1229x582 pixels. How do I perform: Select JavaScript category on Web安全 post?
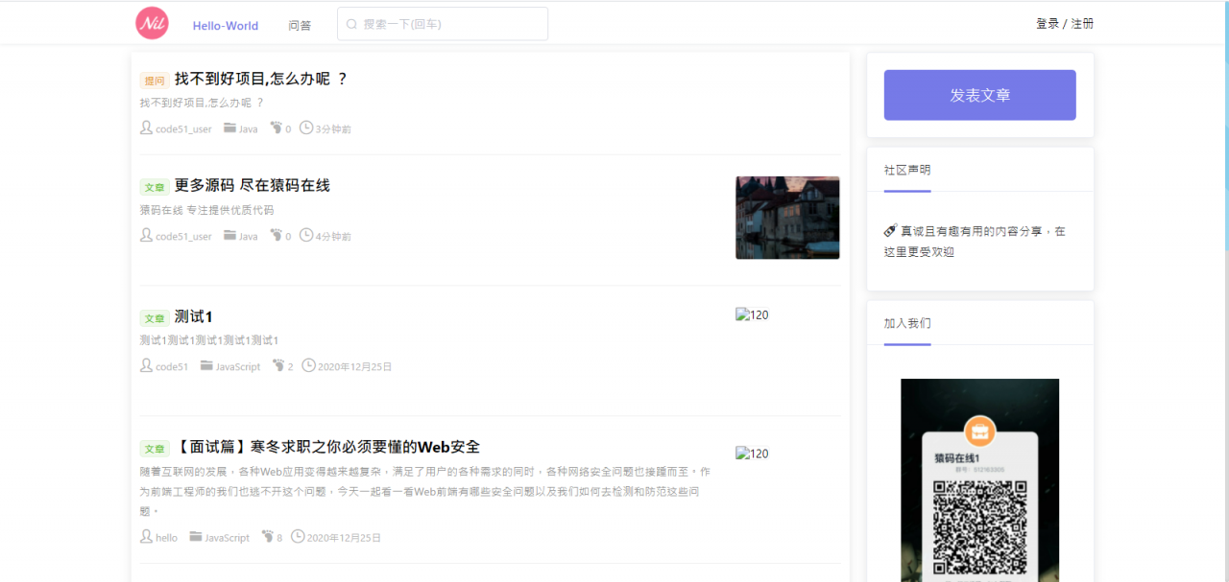pyautogui.click(x=228, y=538)
